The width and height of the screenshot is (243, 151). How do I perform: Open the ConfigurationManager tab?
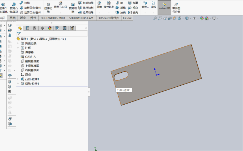[x=35, y=28]
